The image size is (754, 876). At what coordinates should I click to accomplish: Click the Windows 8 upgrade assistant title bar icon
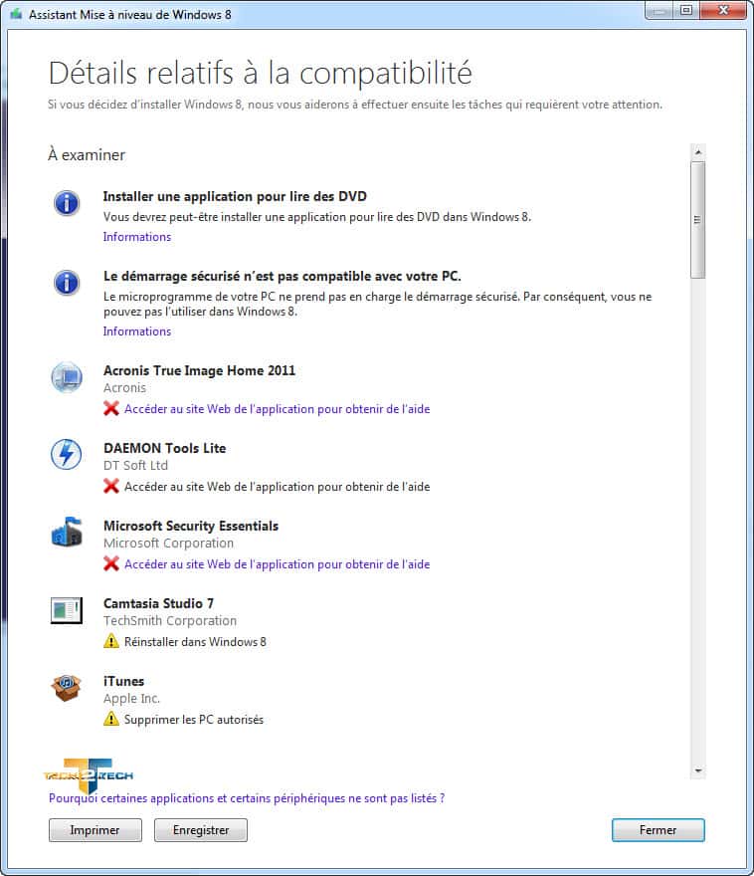tap(16, 14)
